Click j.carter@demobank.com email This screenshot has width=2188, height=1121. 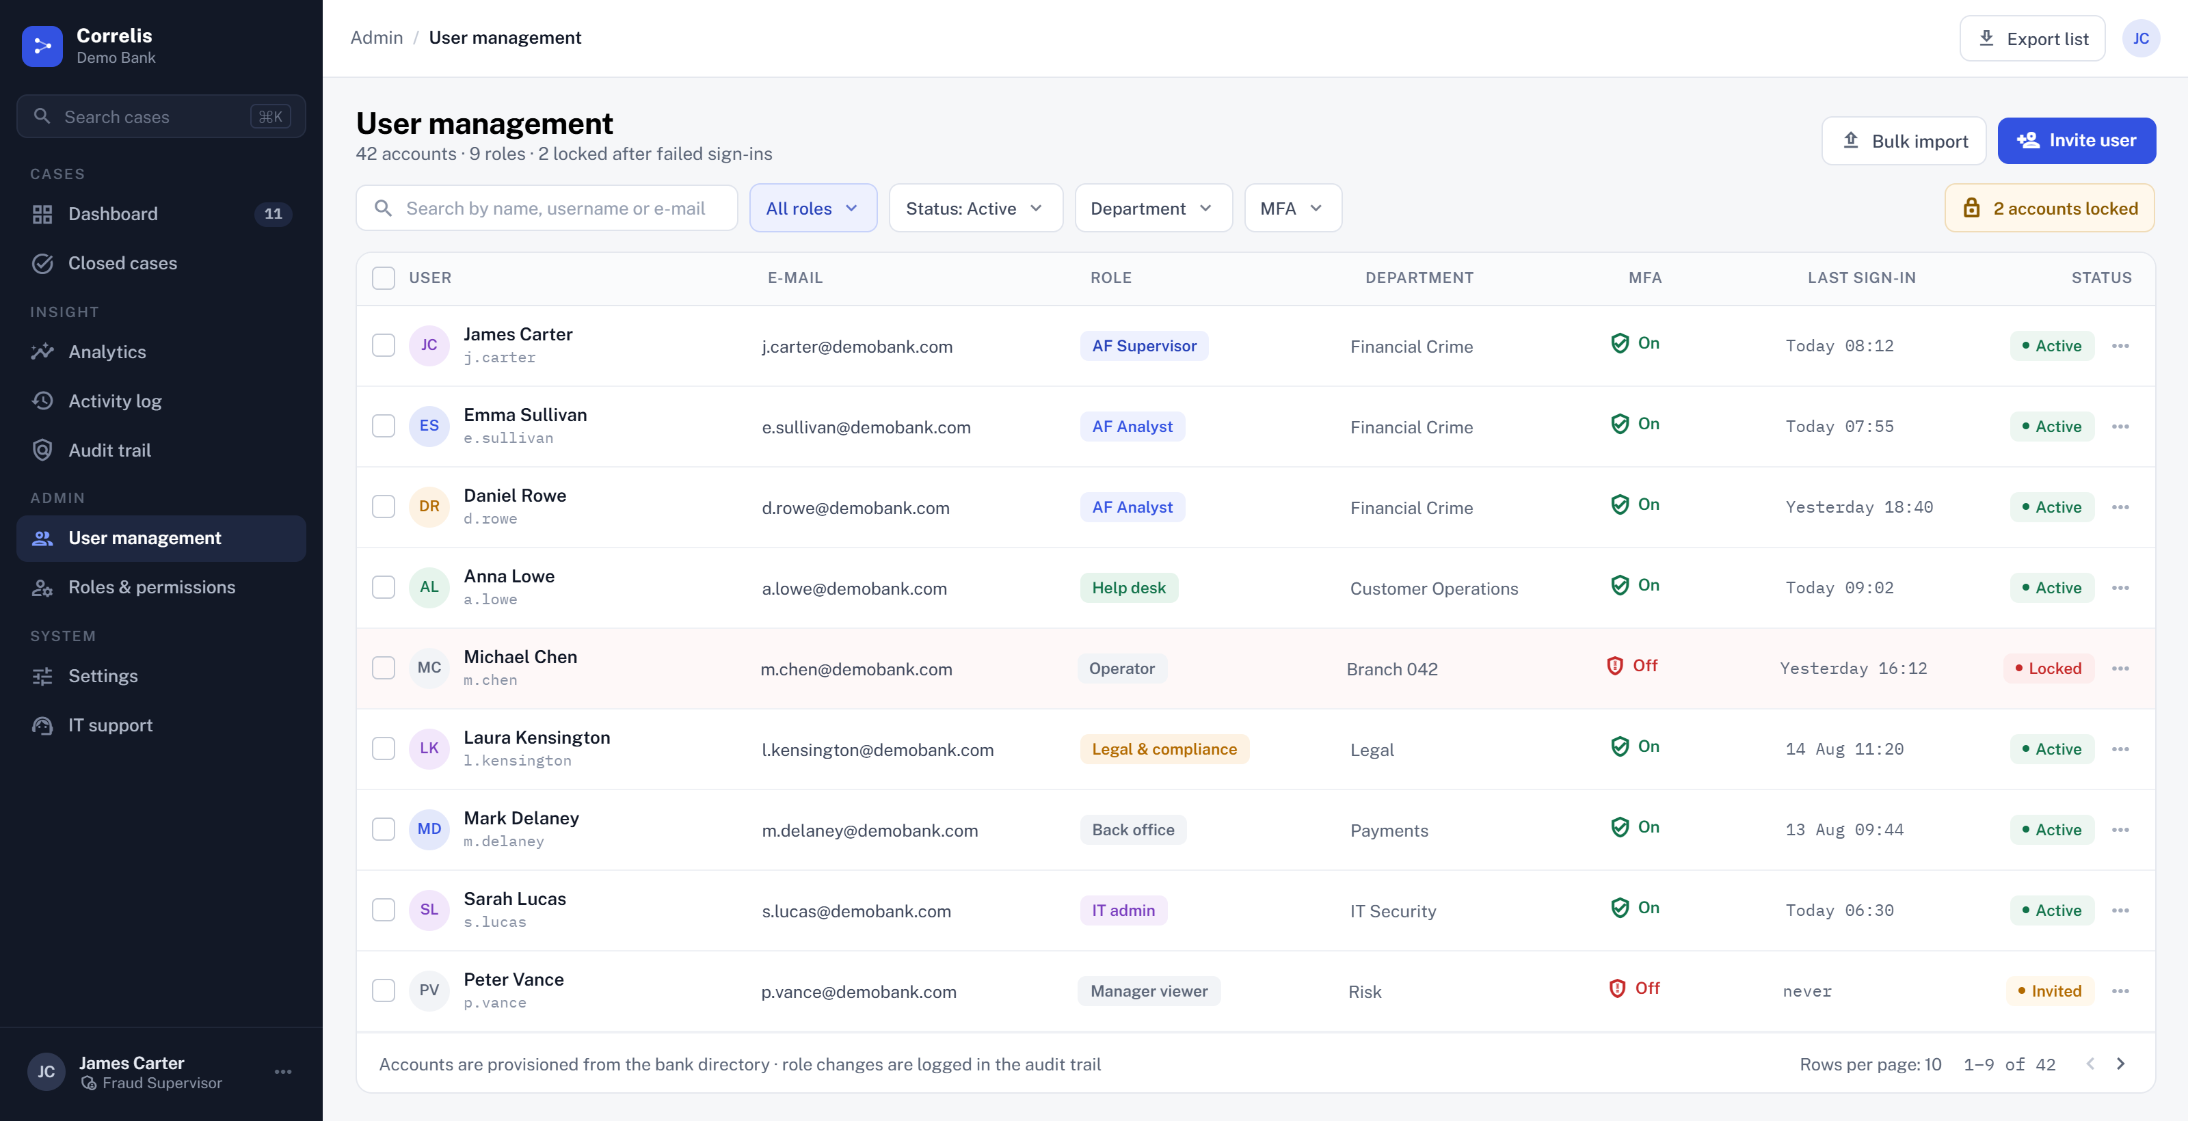[857, 347]
